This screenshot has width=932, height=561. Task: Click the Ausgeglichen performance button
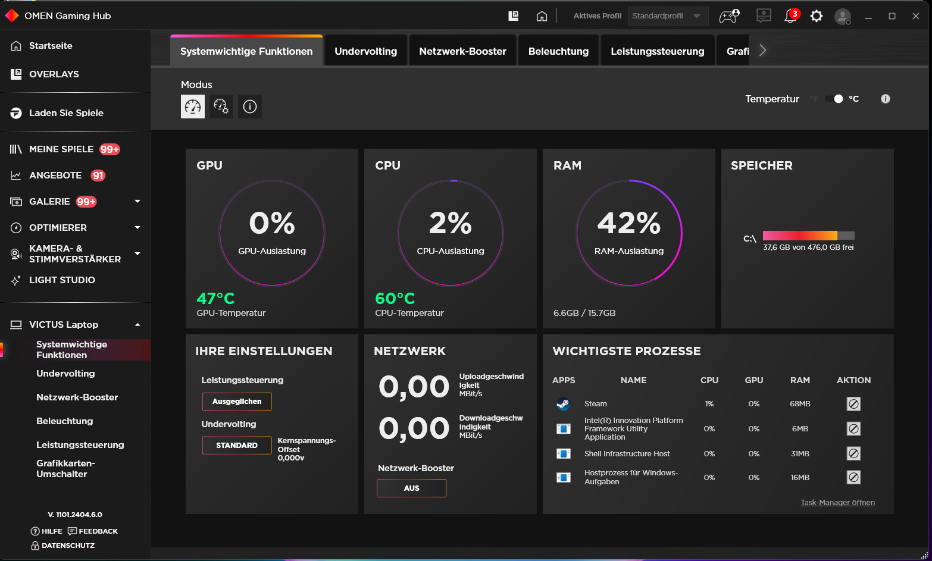pos(237,402)
